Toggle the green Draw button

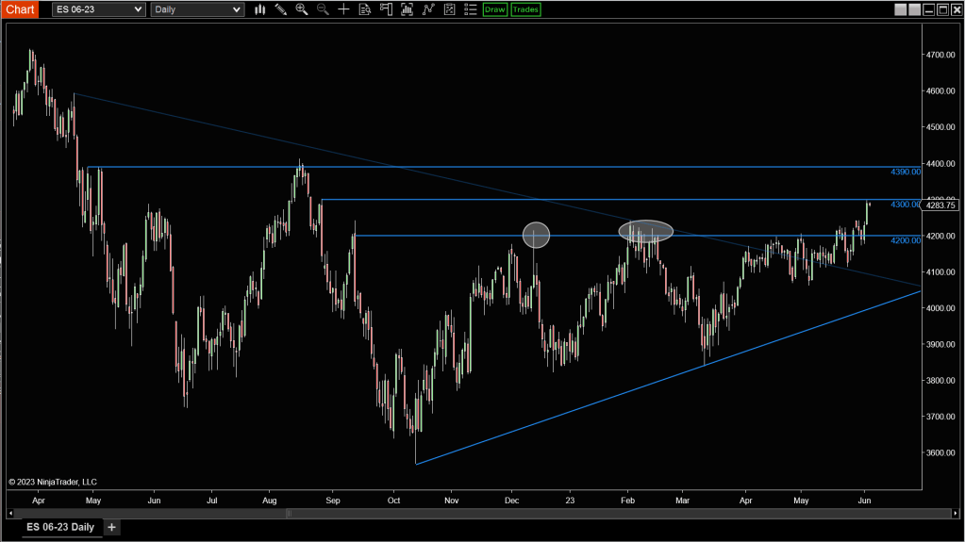494,9
